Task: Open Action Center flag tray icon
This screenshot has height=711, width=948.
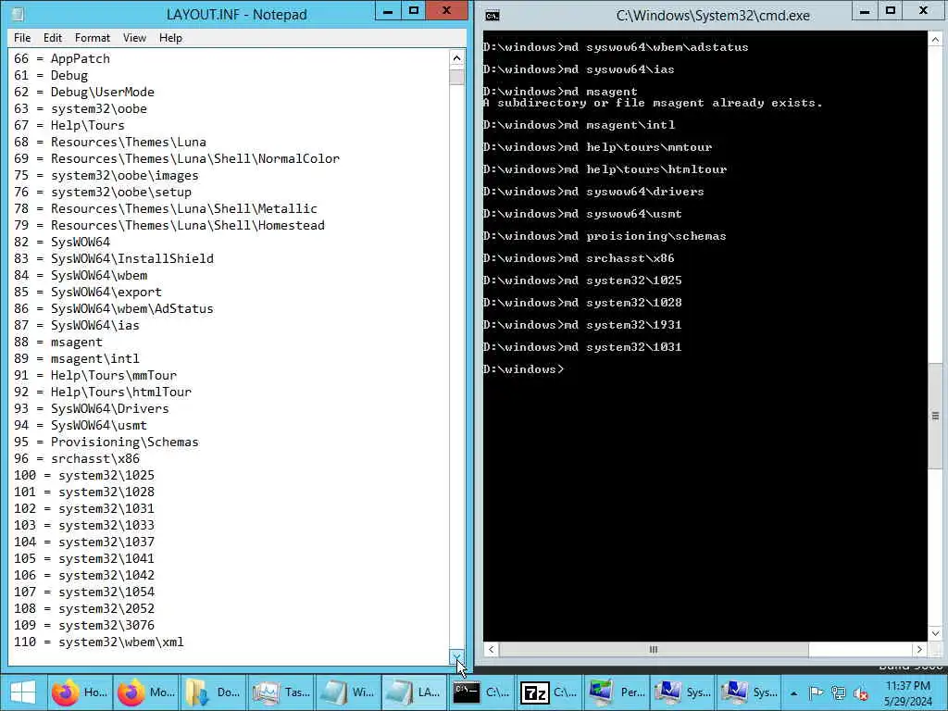Action: point(816,693)
